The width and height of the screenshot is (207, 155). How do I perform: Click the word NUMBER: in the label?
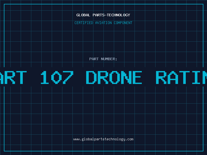(109, 59)
